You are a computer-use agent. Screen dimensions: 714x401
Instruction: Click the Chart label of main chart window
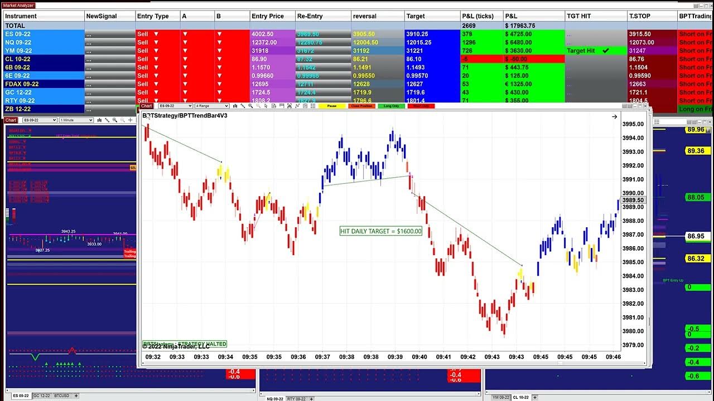(x=147, y=106)
